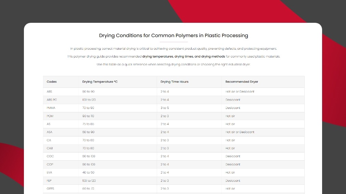The height and width of the screenshot is (194, 346).
Task: Click the intro sentence starting 'In plastic processing'
Action: click(x=174, y=49)
